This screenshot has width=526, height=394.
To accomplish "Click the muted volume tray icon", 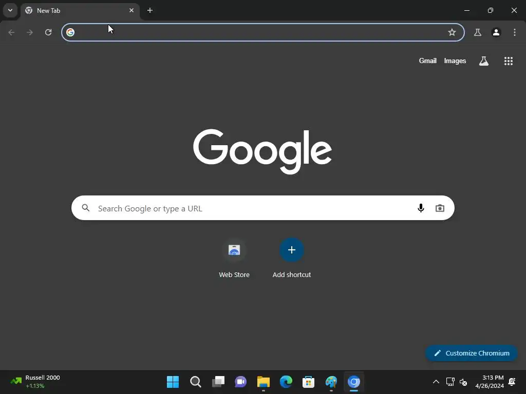I will (463, 382).
